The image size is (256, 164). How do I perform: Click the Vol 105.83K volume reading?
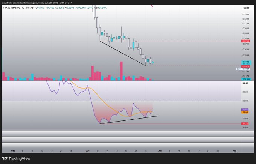tap(101, 8)
